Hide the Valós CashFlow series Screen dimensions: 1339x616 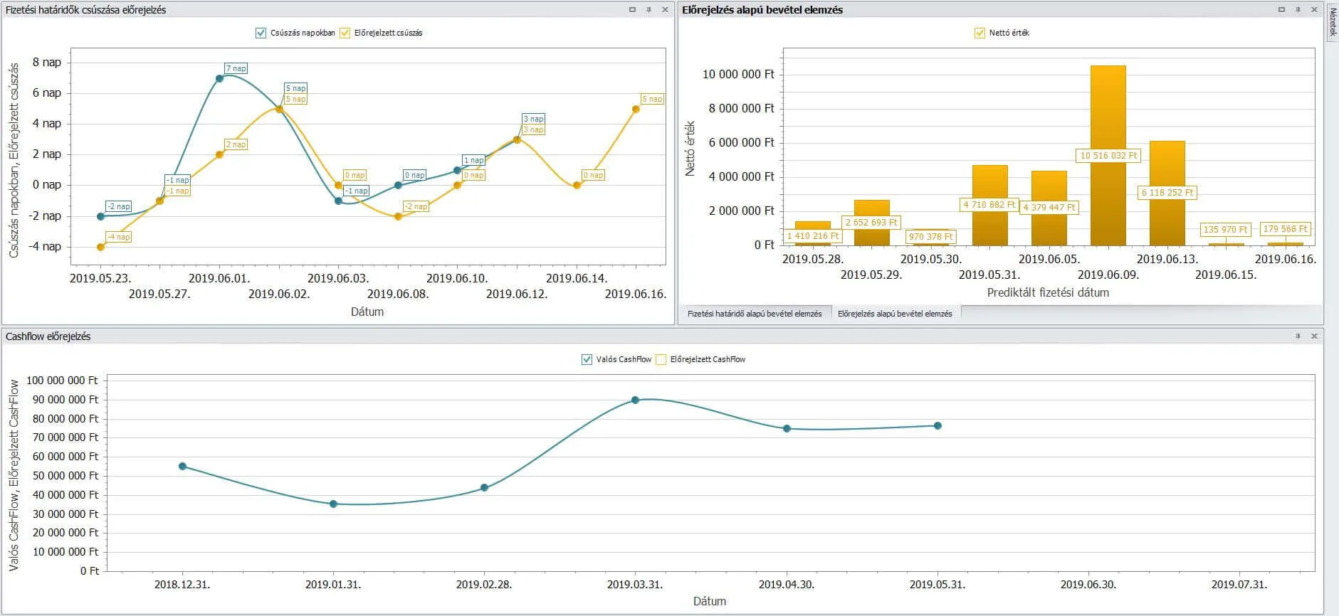point(587,359)
